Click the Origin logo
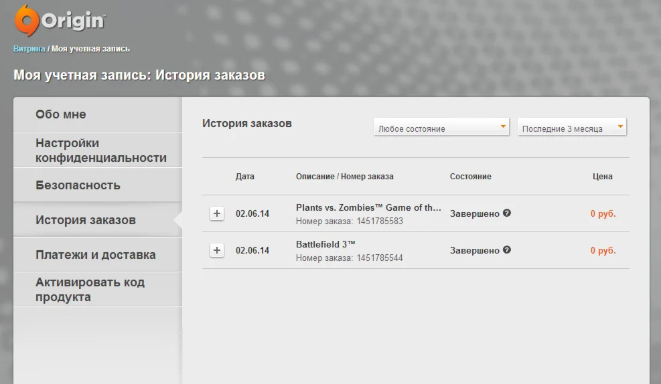The width and height of the screenshot is (661, 384). tap(60, 20)
